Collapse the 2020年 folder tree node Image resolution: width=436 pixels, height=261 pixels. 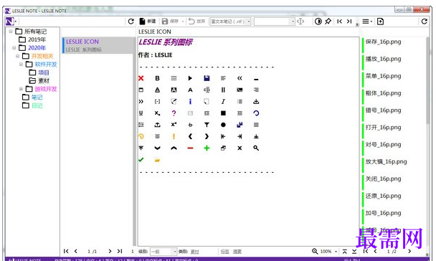(x=14, y=48)
